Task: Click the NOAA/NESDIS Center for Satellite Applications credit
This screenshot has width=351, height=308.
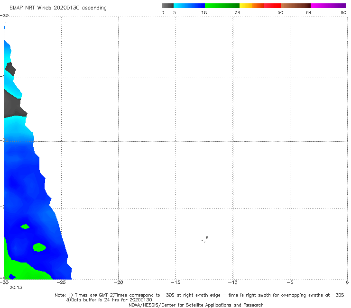Action: point(196,305)
